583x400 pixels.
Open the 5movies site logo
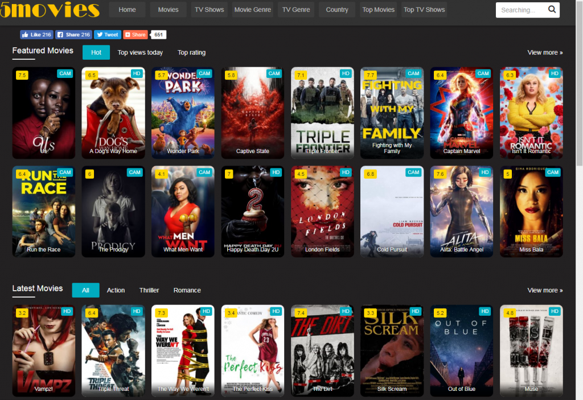tap(50, 10)
